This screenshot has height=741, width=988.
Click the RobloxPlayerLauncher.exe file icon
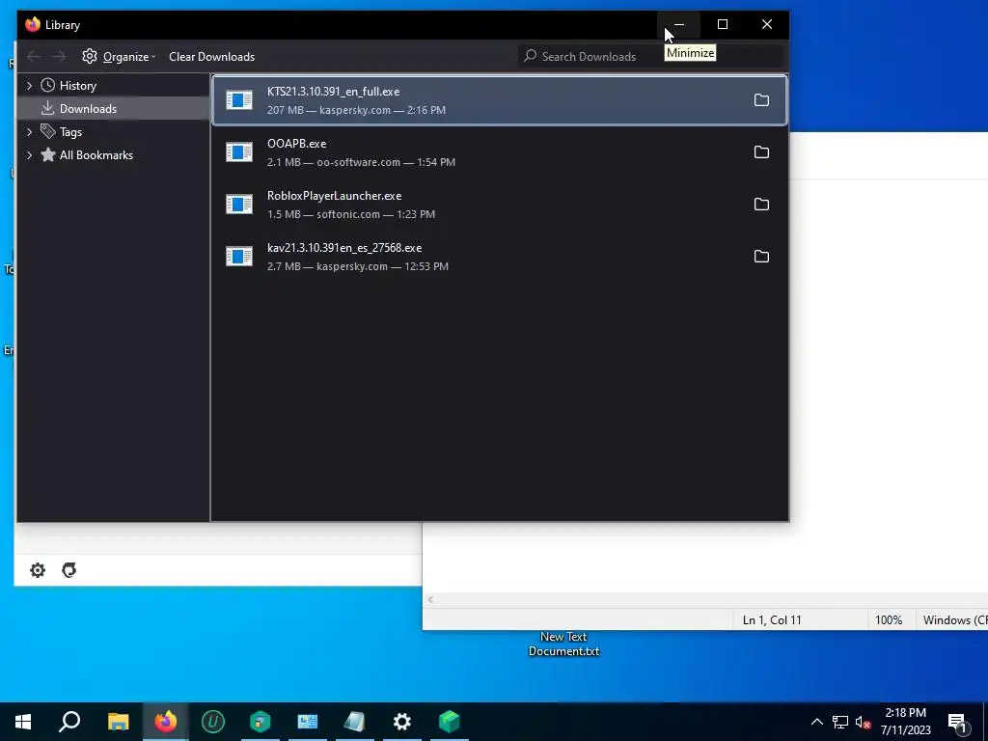click(239, 205)
